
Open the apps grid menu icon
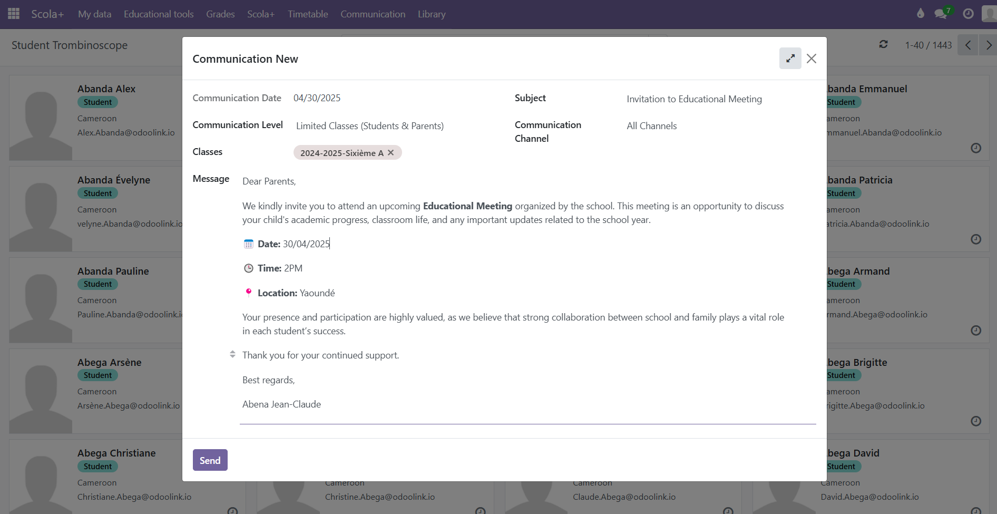pos(14,14)
